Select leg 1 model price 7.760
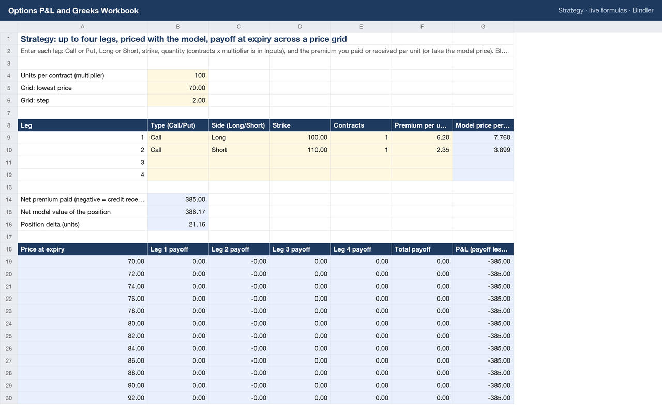662x408 pixels. 483,137
